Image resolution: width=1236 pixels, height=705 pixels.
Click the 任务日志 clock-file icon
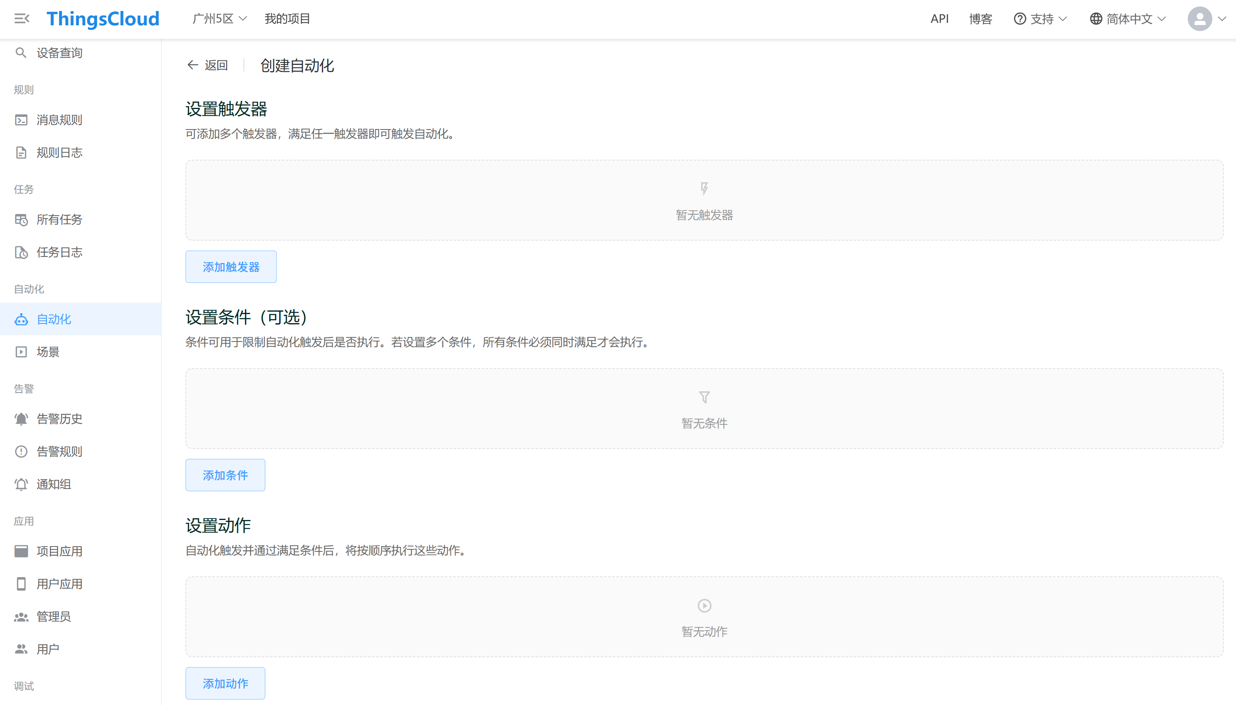[21, 252]
